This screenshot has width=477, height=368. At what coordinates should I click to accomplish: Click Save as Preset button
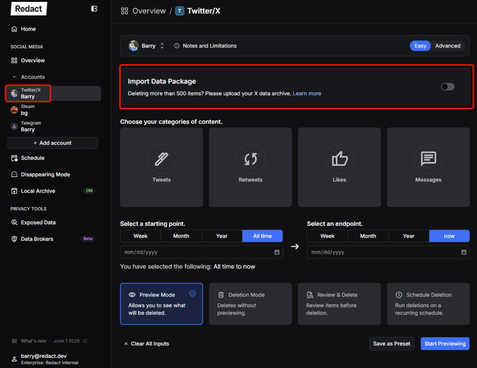pos(391,344)
